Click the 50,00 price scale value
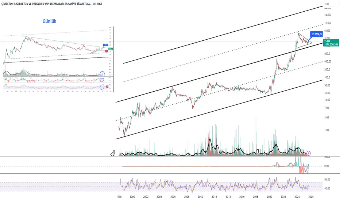 [x=327, y=85]
